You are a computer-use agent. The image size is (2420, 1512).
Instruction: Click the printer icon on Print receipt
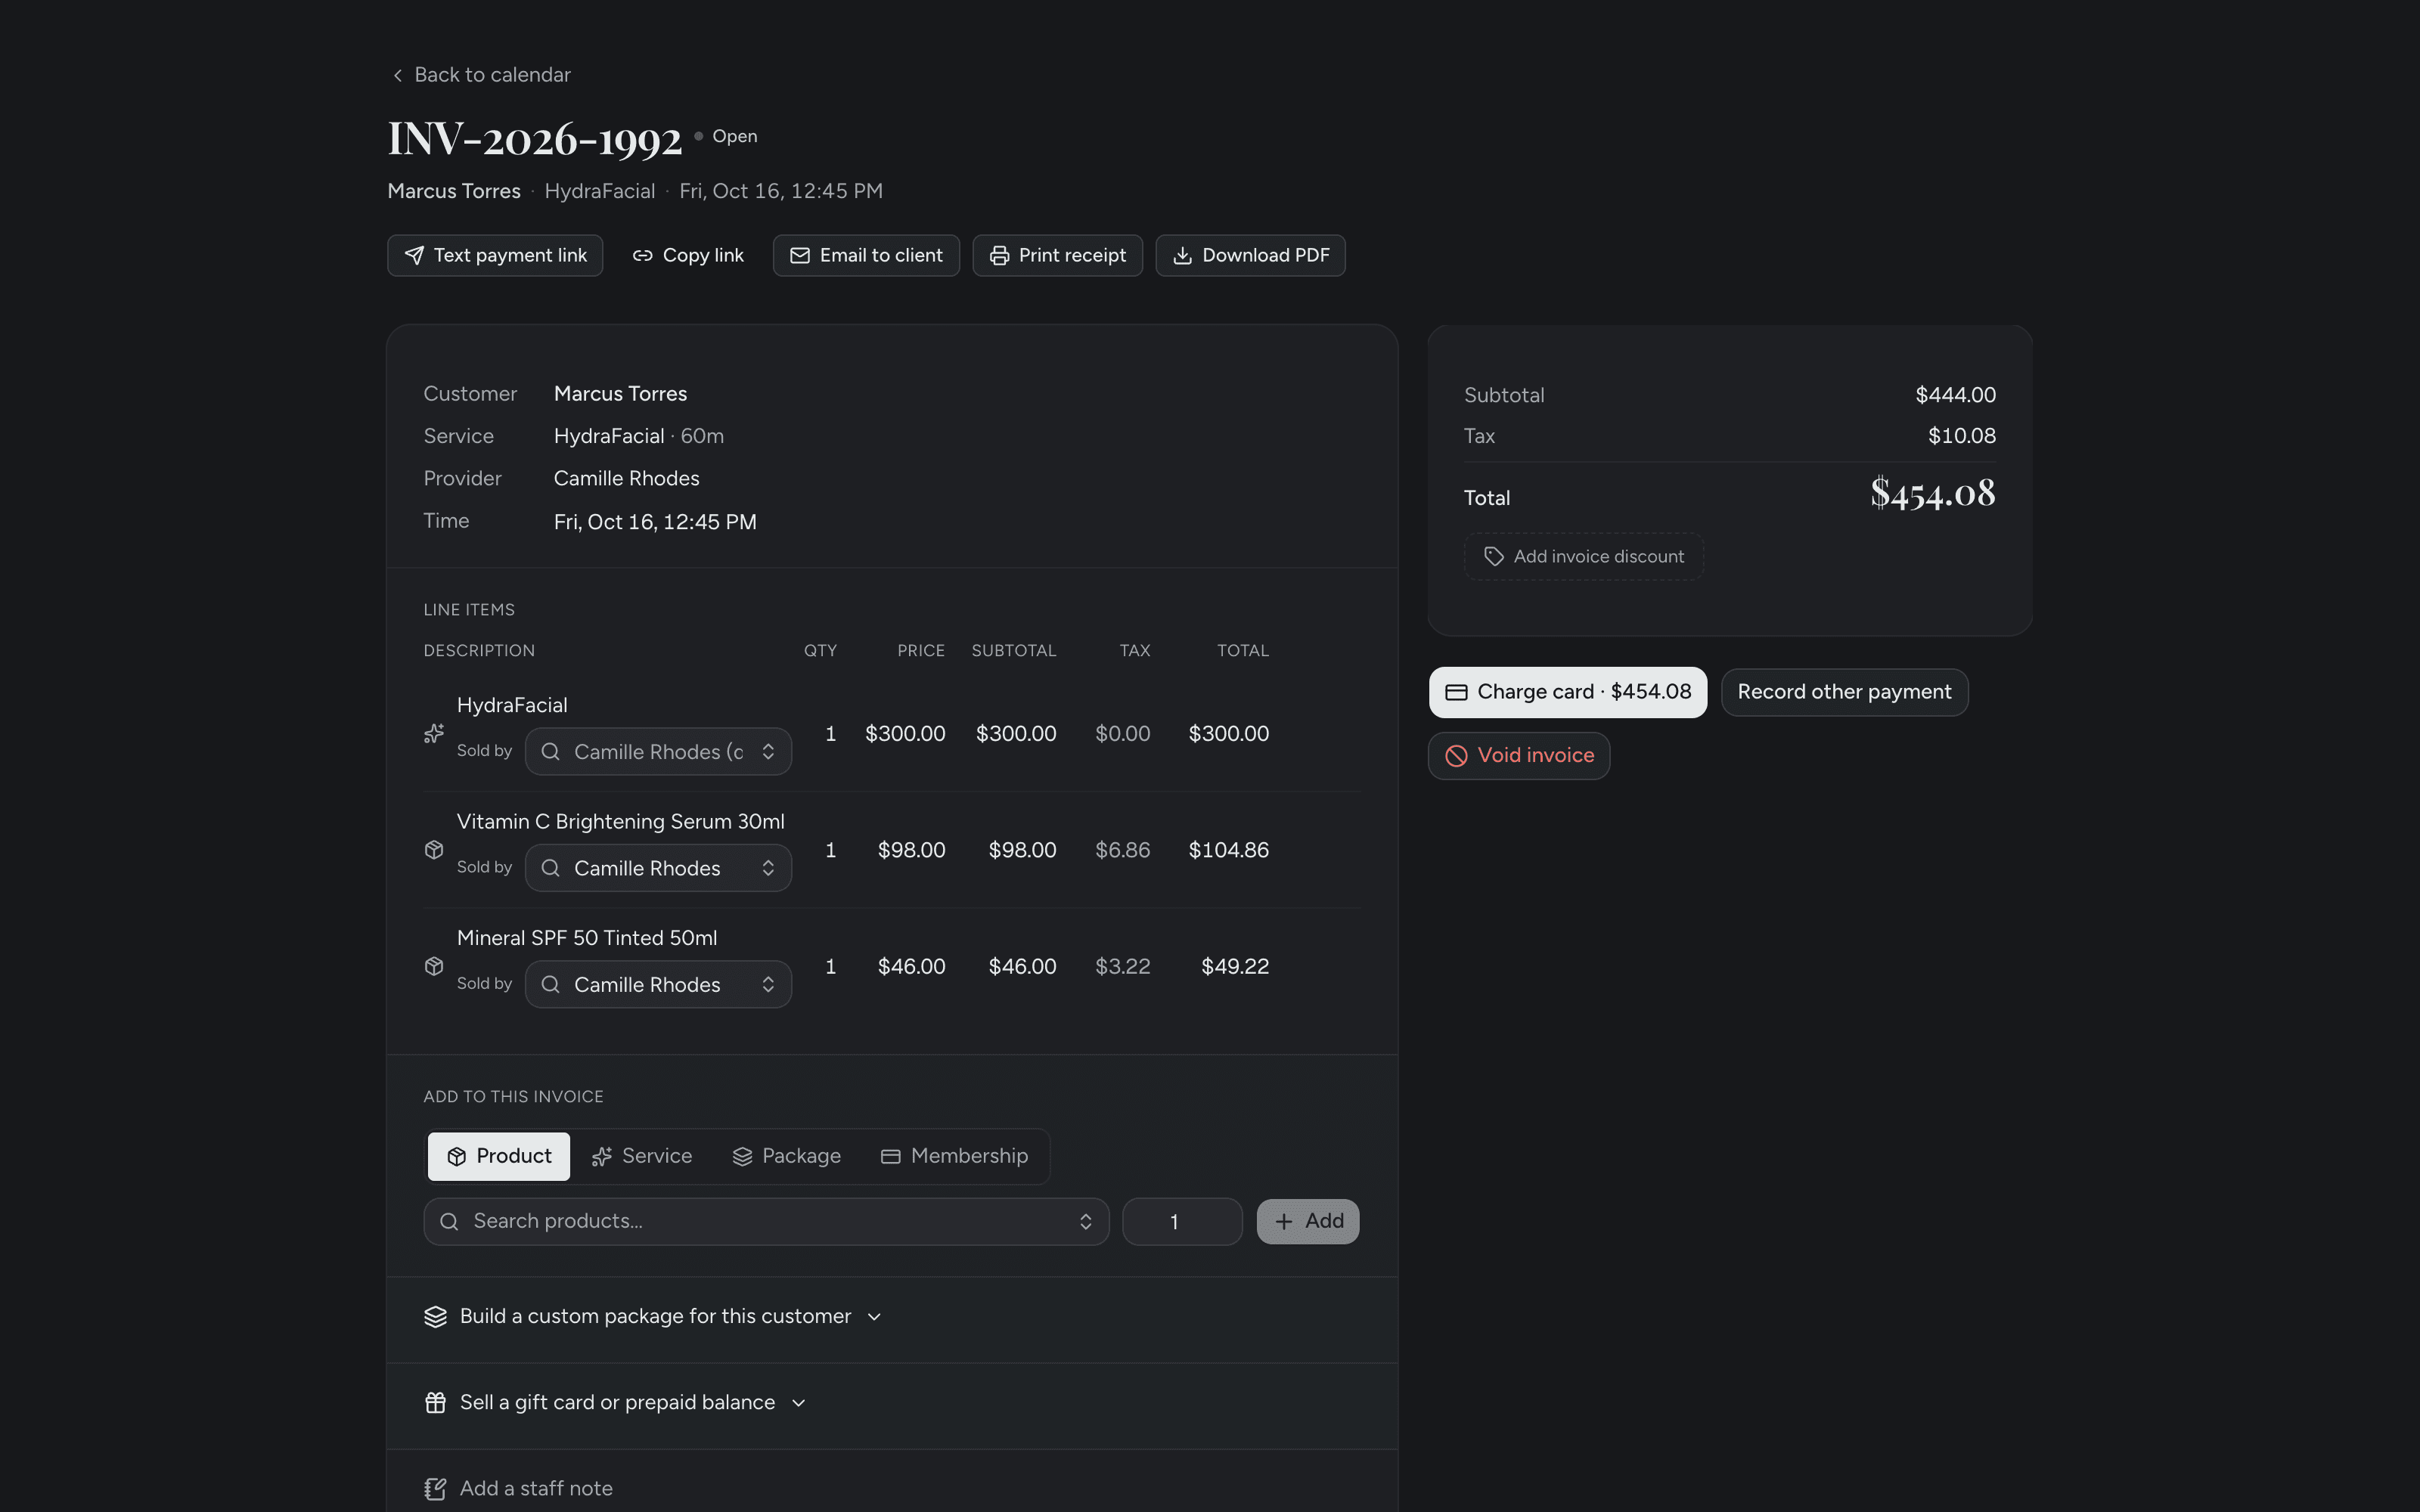999,256
